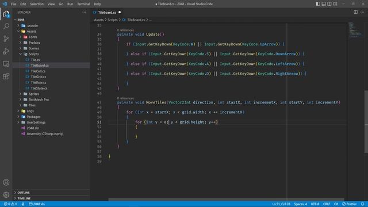Screen dimensions: 368x207
Task: Open the Source Control view icon
Action: [x=6, y=39]
